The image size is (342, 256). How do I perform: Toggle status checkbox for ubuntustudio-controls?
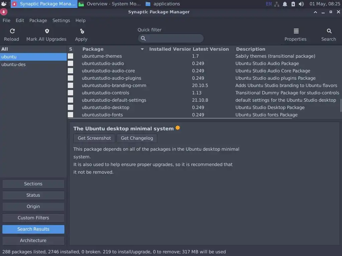(70, 93)
